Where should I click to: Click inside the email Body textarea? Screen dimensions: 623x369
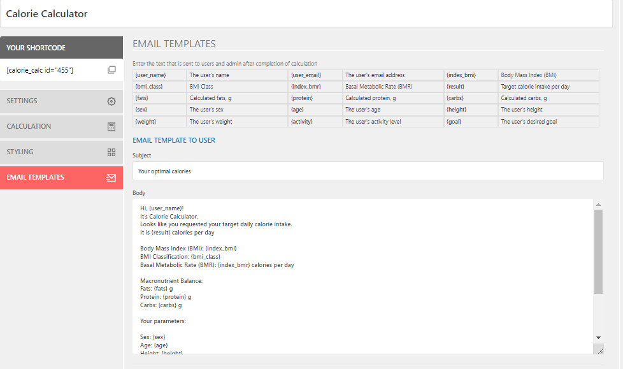tap(362, 277)
